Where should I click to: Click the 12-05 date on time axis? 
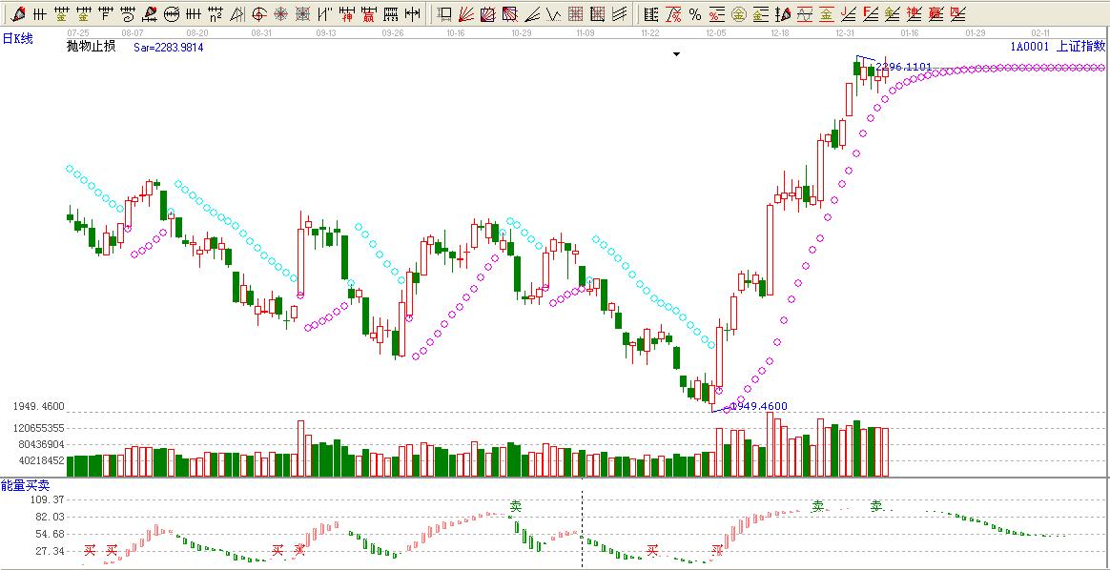[716, 31]
